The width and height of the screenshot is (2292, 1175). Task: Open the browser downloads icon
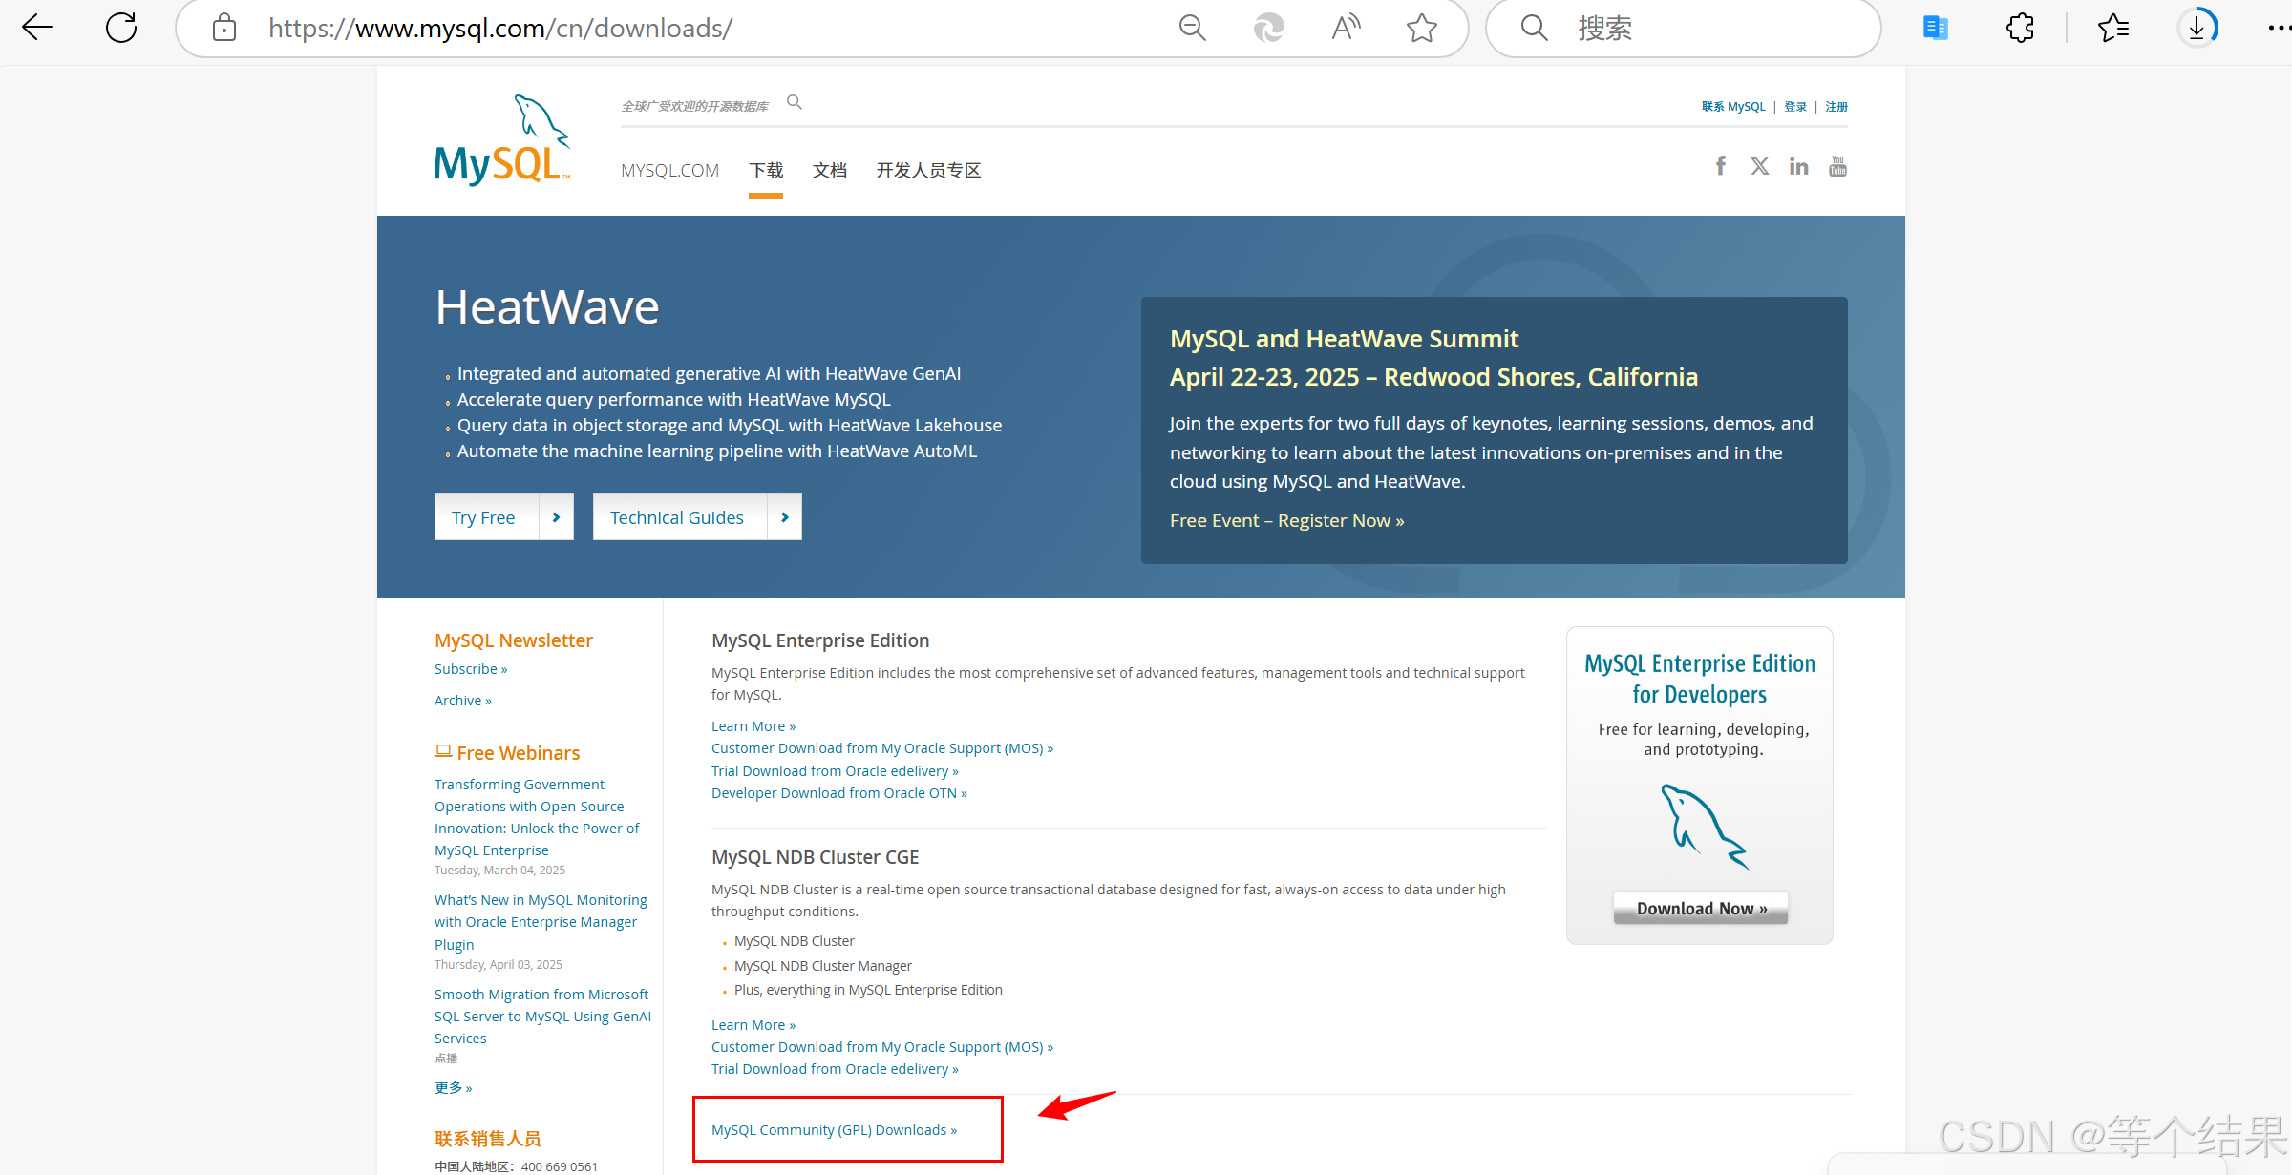[x=2196, y=28]
